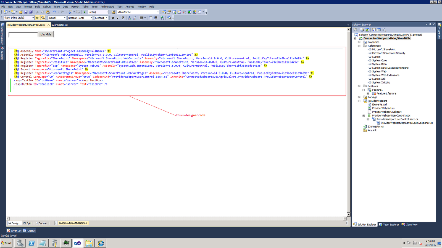Open Windows Explorer folder from taskbar
Image resolution: width=442 pixels, height=248 pixels.
(89, 243)
